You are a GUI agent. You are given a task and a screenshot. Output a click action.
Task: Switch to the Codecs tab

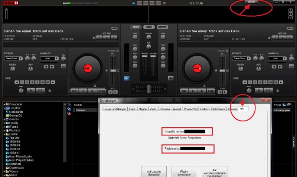[204, 109]
